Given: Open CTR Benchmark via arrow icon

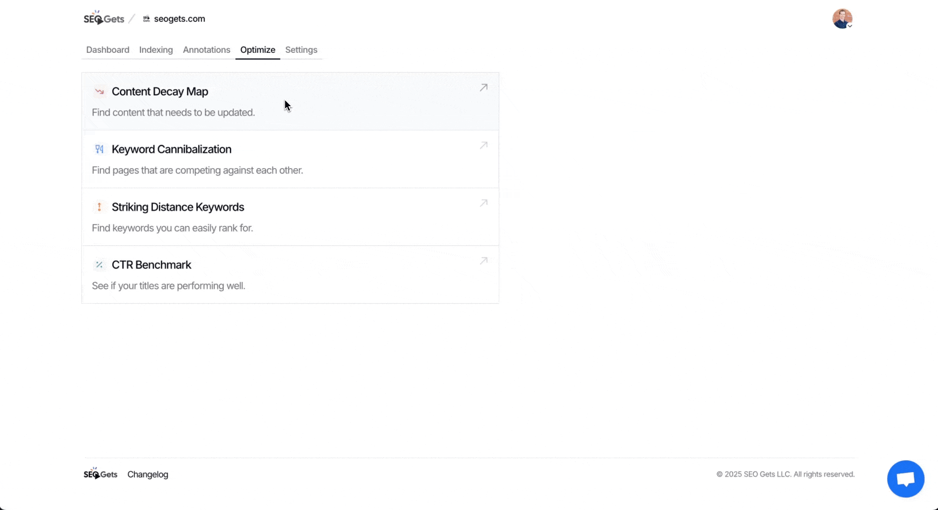Looking at the screenshot, I should point(483,261).
